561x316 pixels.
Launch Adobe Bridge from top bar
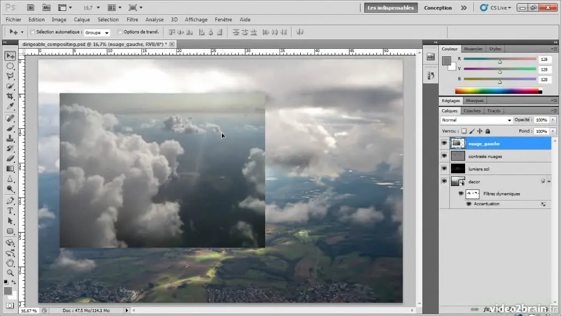coord(31,8)
